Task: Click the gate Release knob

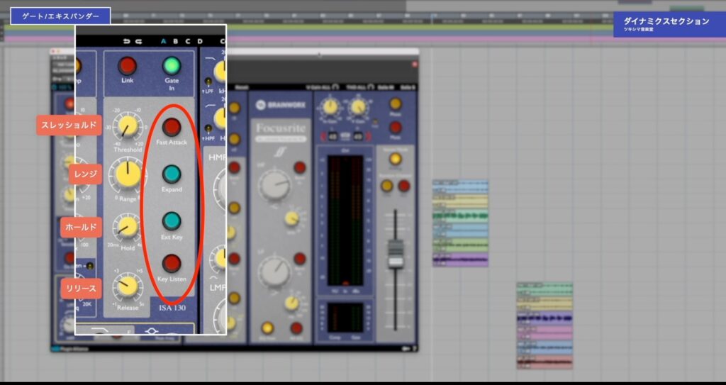Action: pyautogui.click(x=127, y=285)
